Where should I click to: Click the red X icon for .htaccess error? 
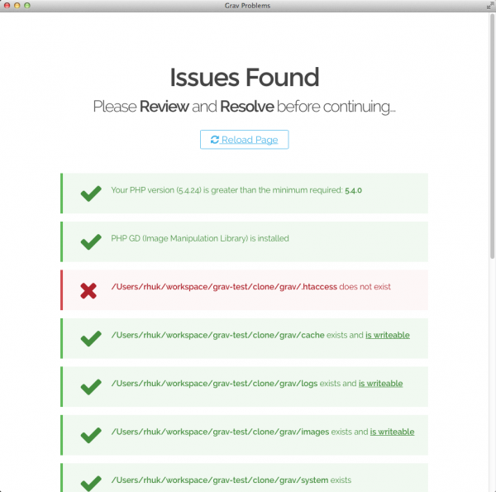pos(88,290)
